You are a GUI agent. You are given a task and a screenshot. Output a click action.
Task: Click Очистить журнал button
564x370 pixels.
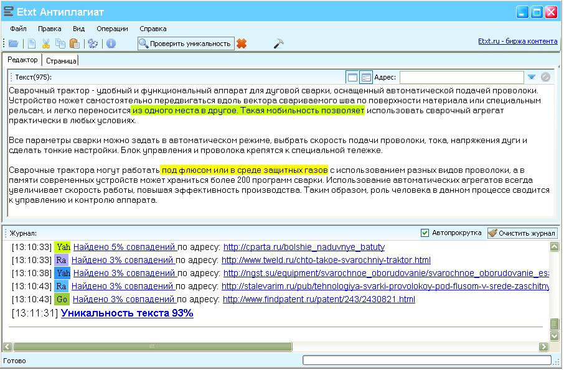(x=523, y=233)
